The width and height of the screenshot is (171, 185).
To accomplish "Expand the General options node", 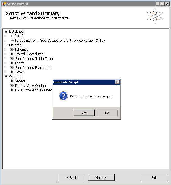I will [12, 81].
